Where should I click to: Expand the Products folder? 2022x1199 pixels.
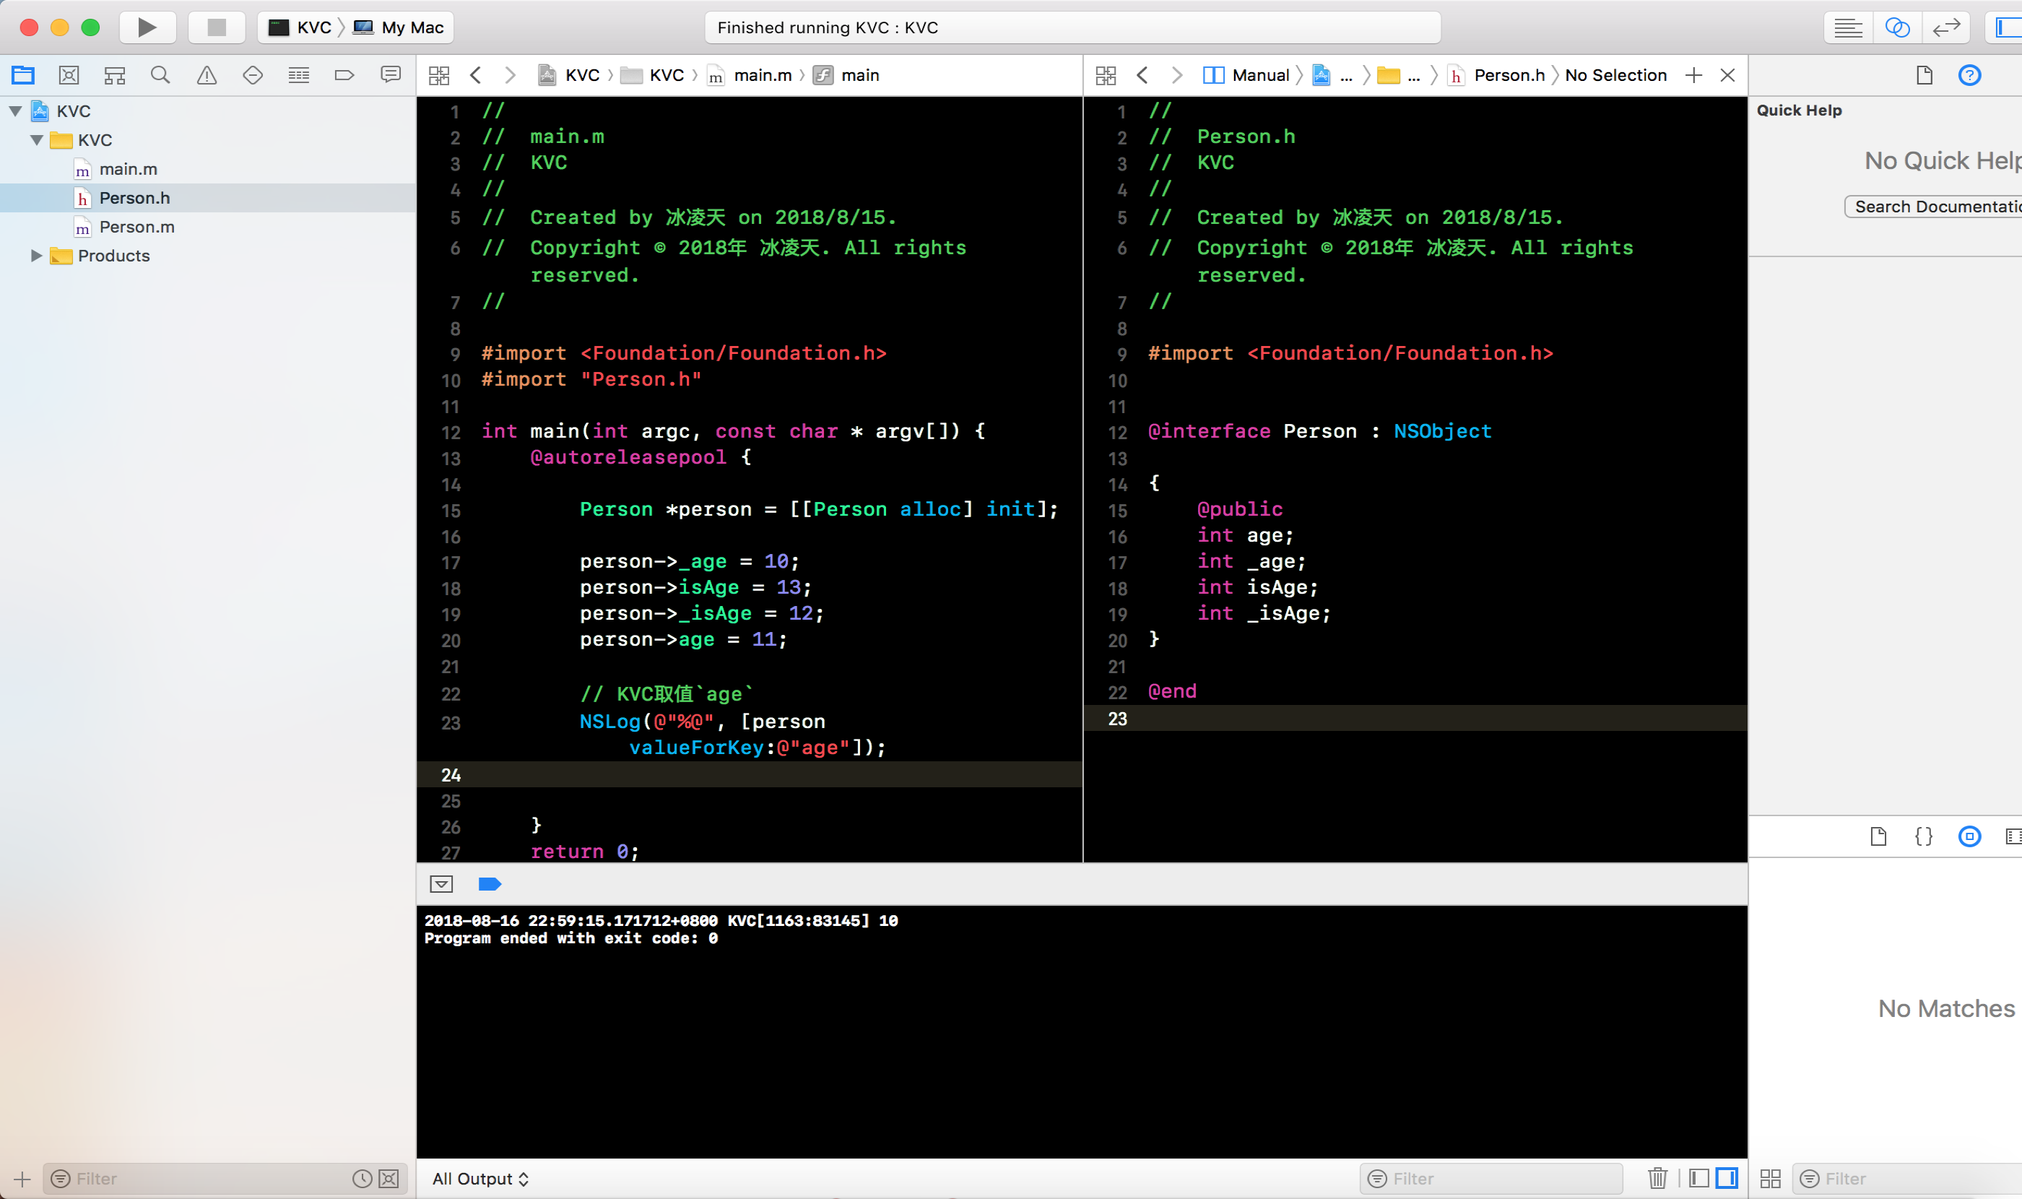coord(36,255)
